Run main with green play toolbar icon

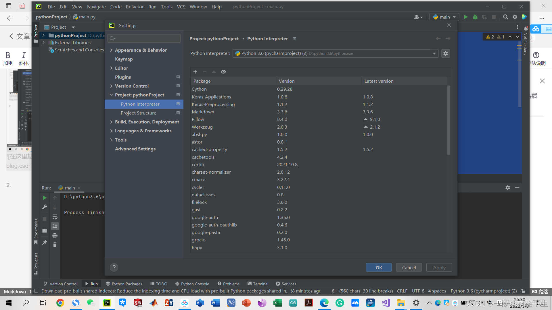tap(466, 17)
